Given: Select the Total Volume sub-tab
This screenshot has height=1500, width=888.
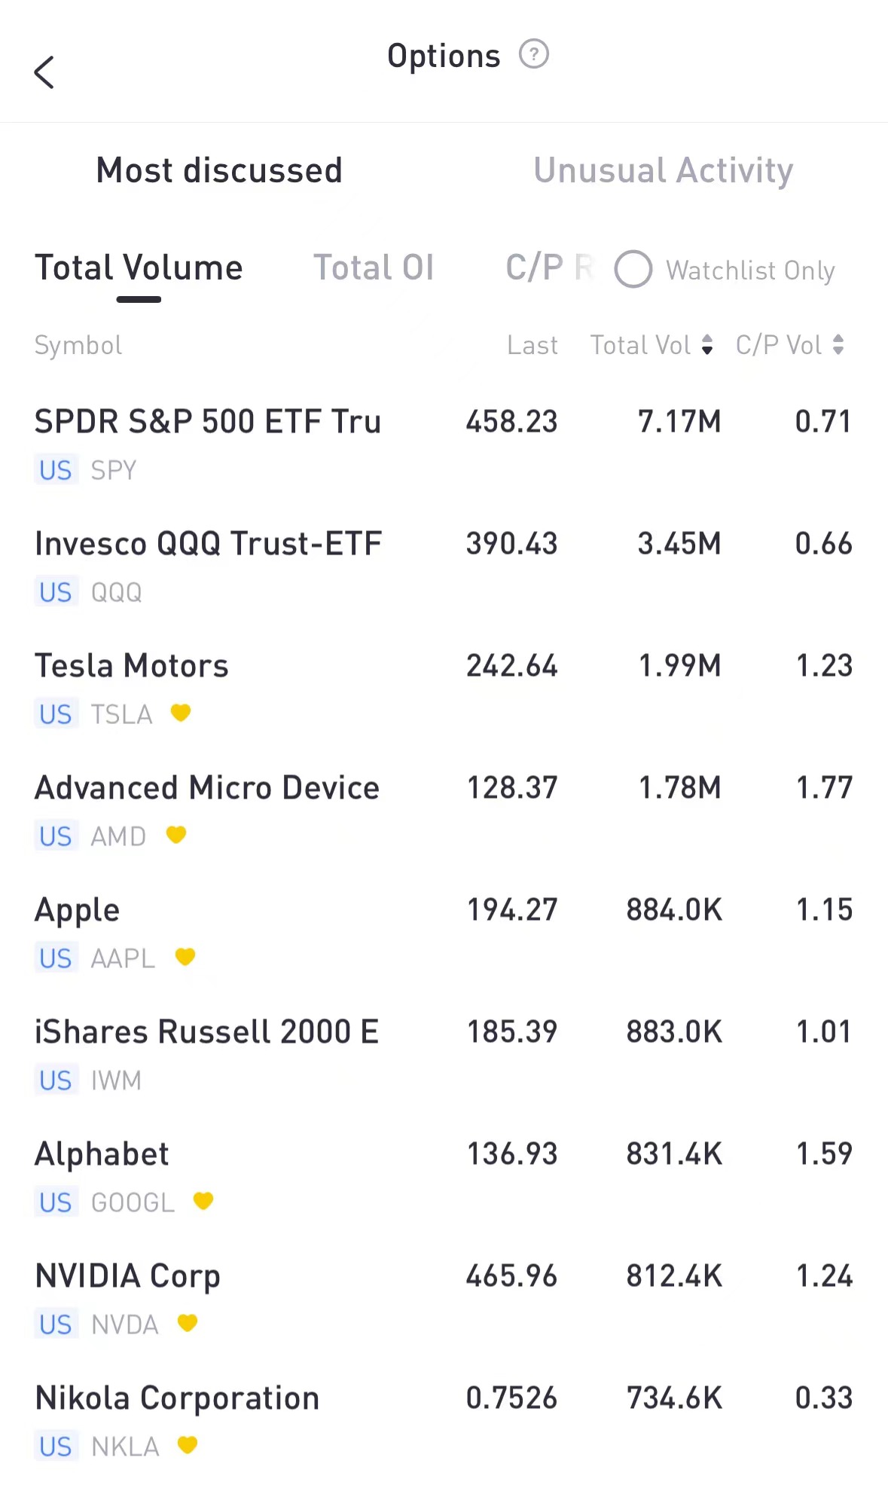Looking at the screenshot, I should [139, 268].
